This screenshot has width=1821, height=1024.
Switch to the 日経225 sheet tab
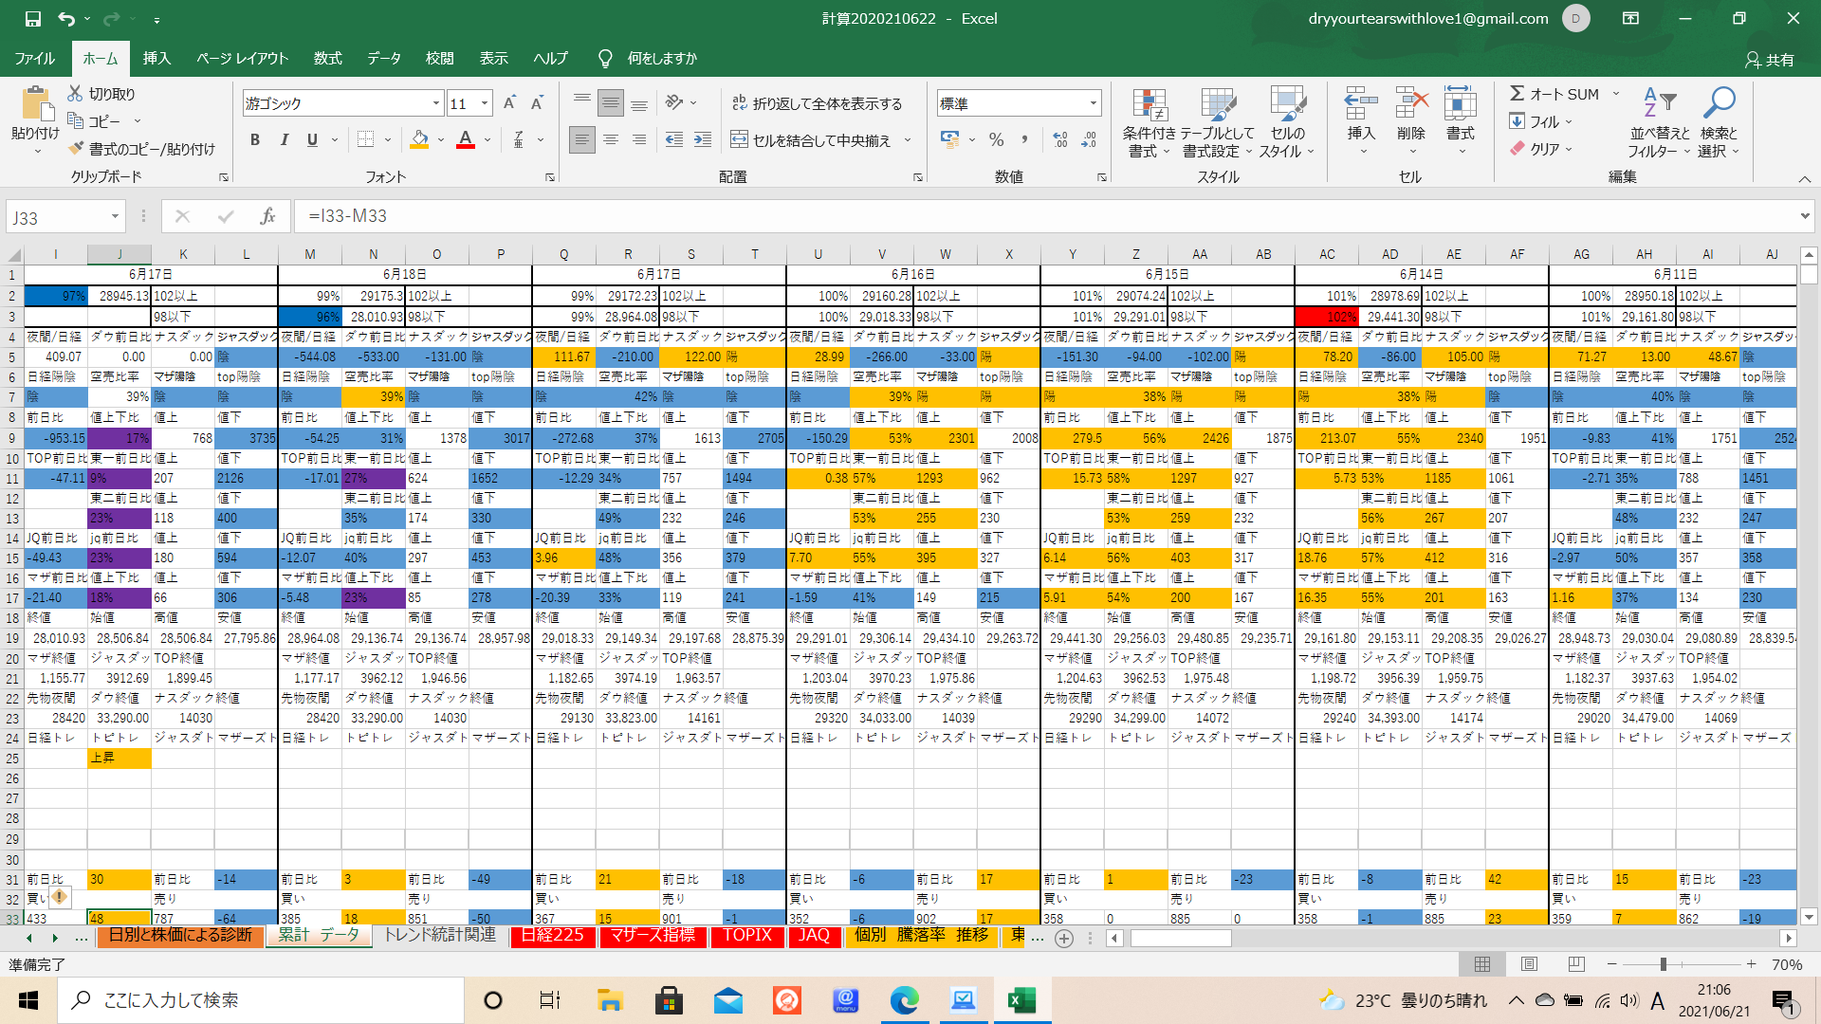(x=553, y=936)
